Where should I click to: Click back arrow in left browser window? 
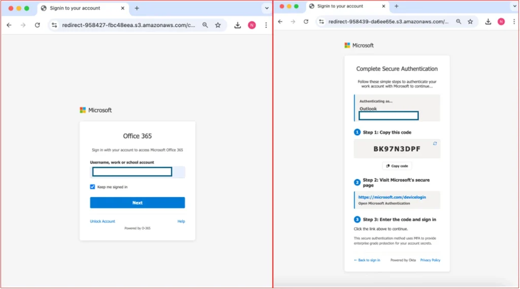tap(9, 25)
